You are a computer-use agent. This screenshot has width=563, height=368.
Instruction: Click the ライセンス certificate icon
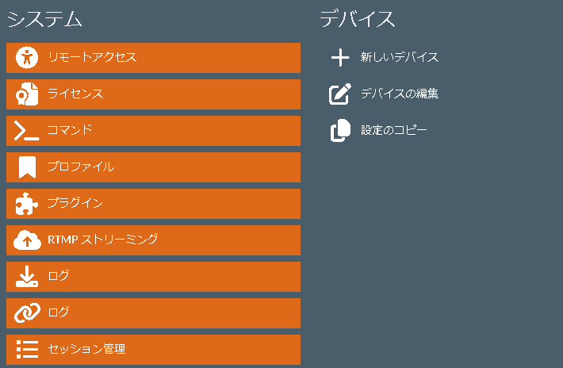tap(27, 94)
